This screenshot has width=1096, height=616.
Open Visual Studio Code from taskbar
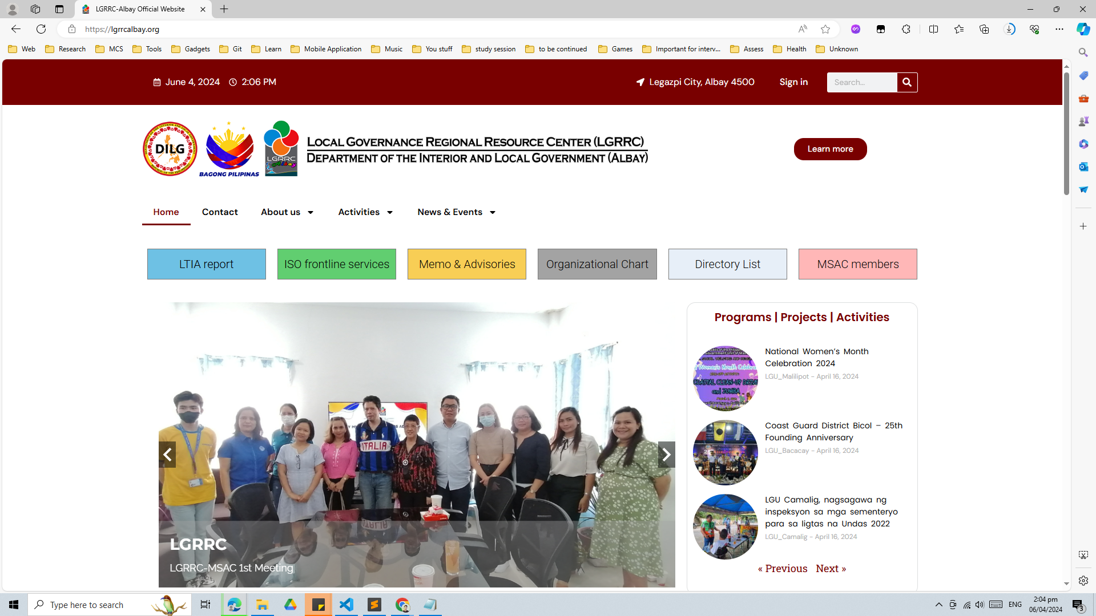pyautogui.click(x=346, y=605)
